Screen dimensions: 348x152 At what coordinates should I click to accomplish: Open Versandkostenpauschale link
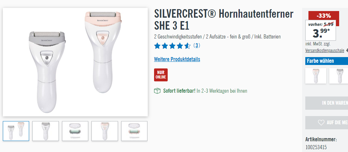325,50
